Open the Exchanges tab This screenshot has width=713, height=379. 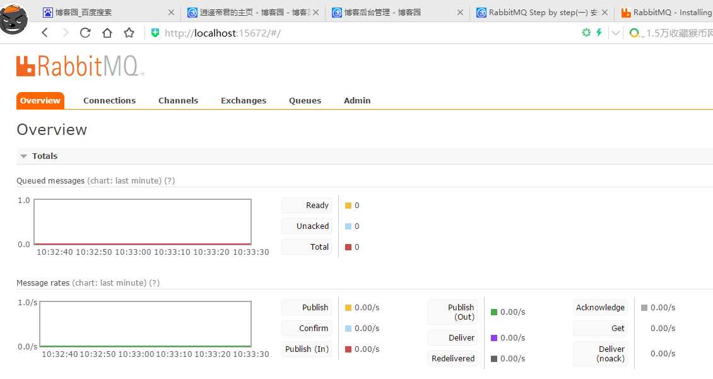[x=244, y=100]
